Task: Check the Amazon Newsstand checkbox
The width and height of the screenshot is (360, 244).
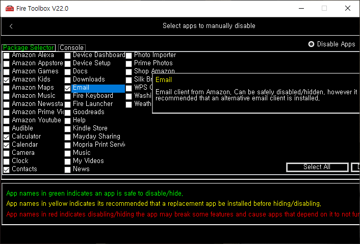Action: tap(7, 104)
